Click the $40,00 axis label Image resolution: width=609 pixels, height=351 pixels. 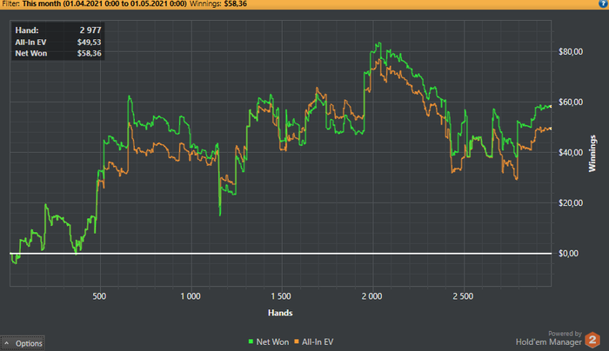click(571, 153)
